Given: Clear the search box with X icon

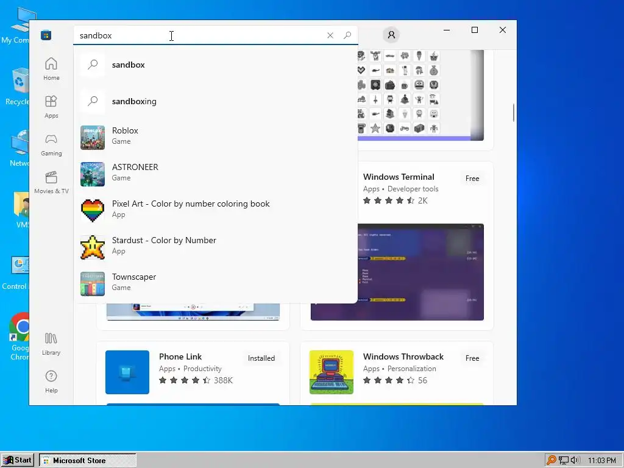Looking at the screenshot, I should click(330, 35).
